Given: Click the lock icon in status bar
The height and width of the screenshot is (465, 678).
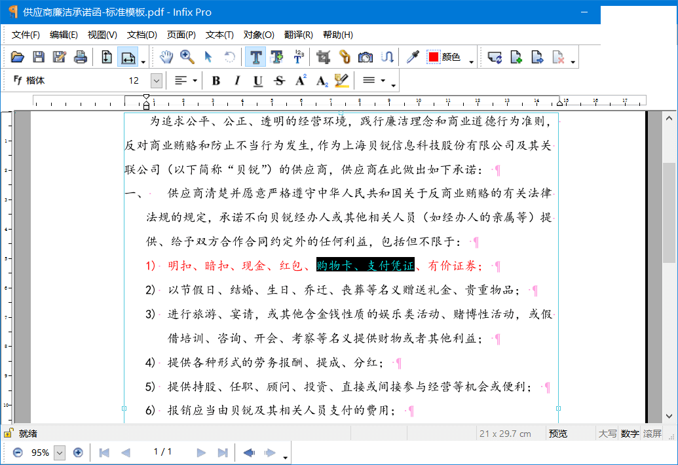Looking at the screenshot, I should pos(9,432).
